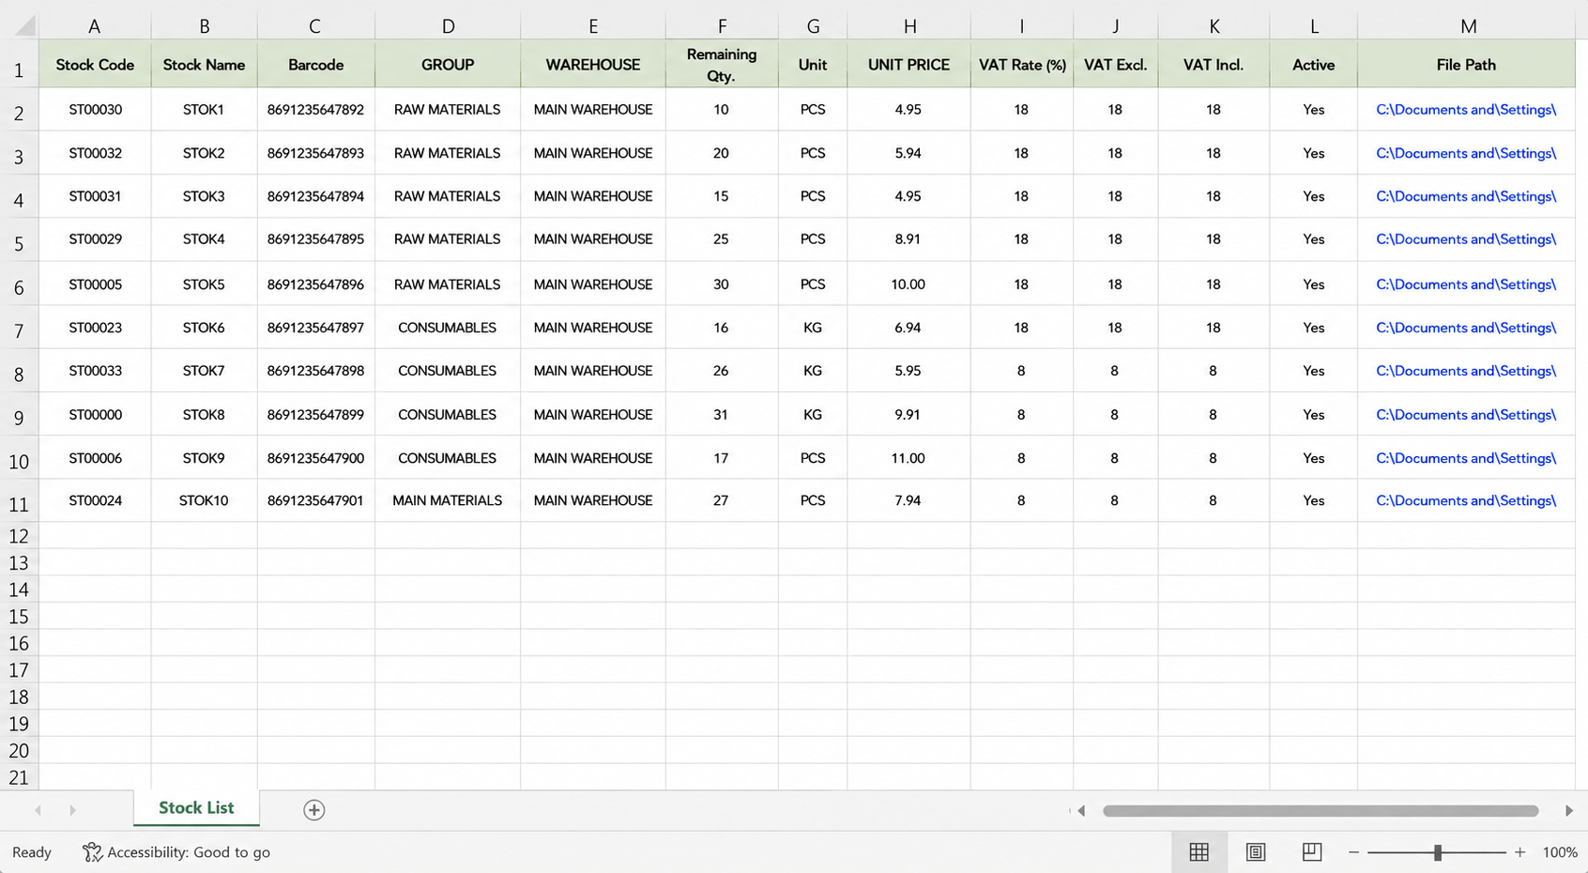
Task: Click the zoom slider handle
Action: (1437, 852)
